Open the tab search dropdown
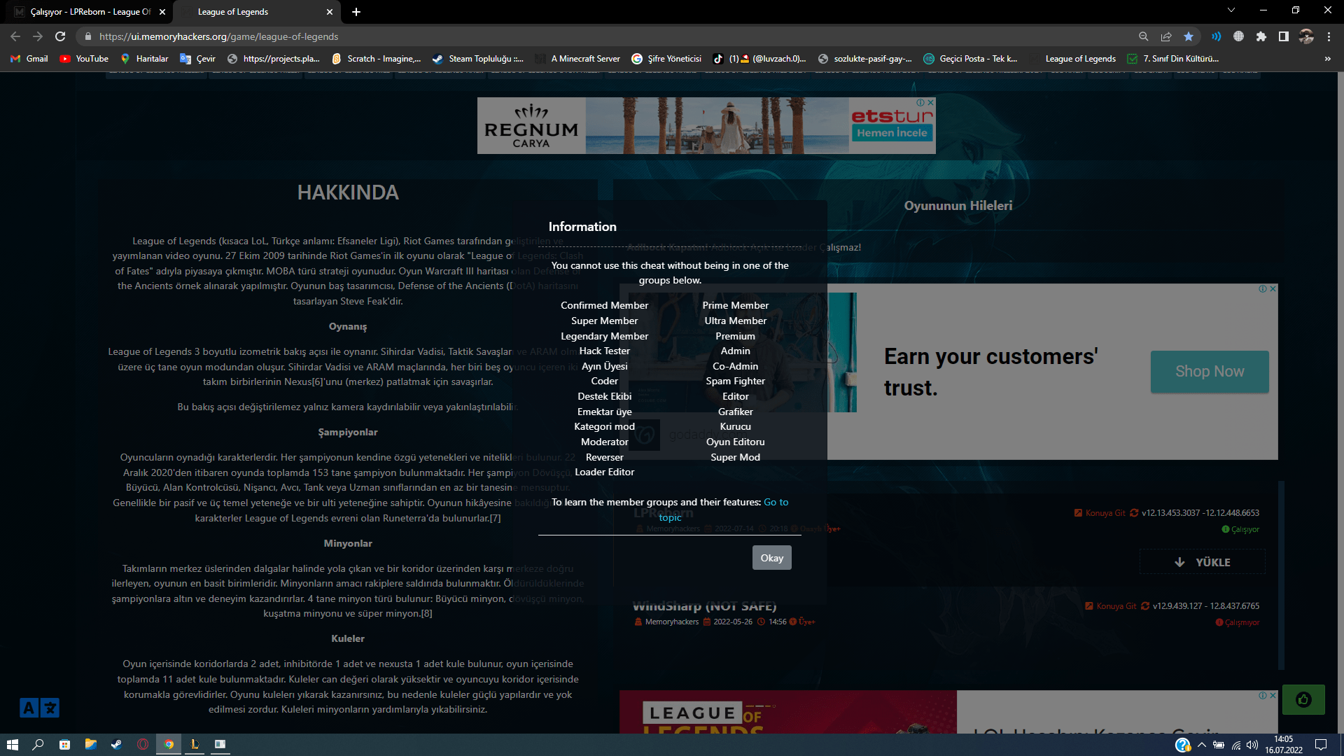The image size is (1344, 756). pos(1231,10)
